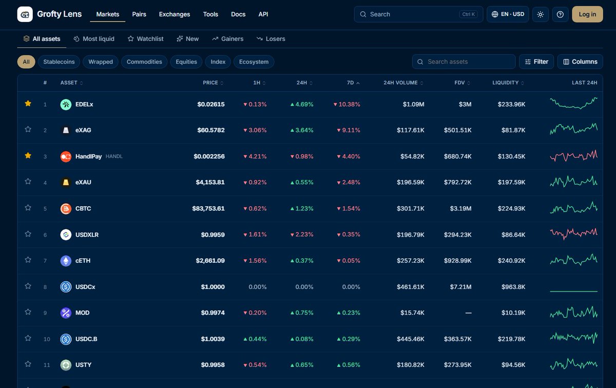Star eXAG to add to watchlist
Screen dimensions: 616x388
(x=28, y=130)
